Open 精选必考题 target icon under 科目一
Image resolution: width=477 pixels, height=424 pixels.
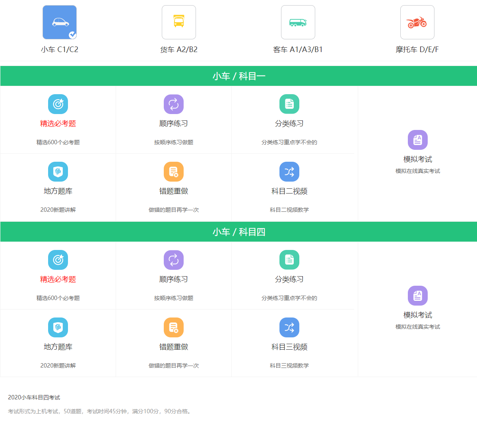point(58,104)
